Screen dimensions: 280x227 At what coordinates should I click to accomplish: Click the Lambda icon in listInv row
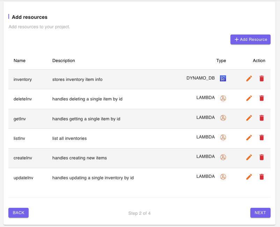(223, 137)
